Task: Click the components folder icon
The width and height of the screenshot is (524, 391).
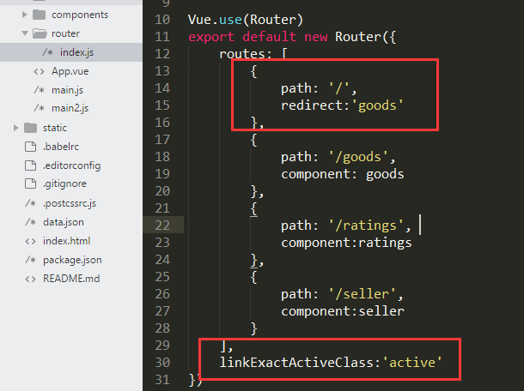Action: pos(40,15)
